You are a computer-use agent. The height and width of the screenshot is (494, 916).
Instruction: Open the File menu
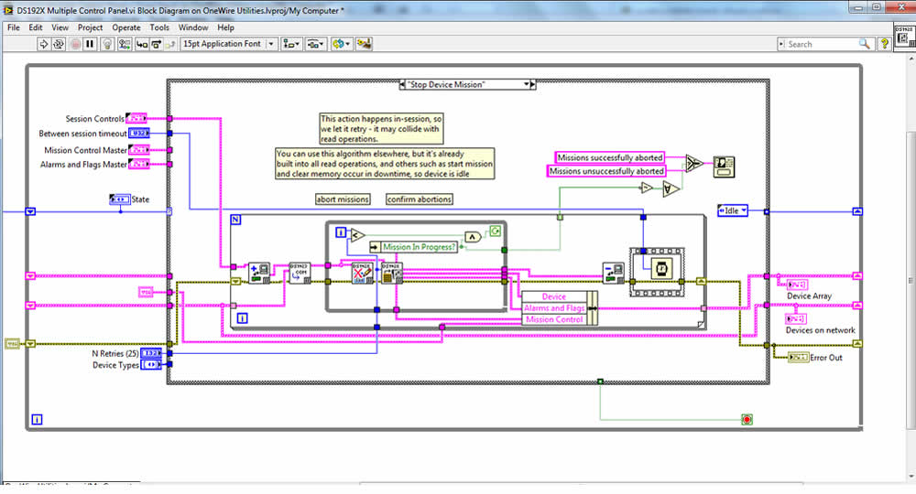(x=14, y=27)
